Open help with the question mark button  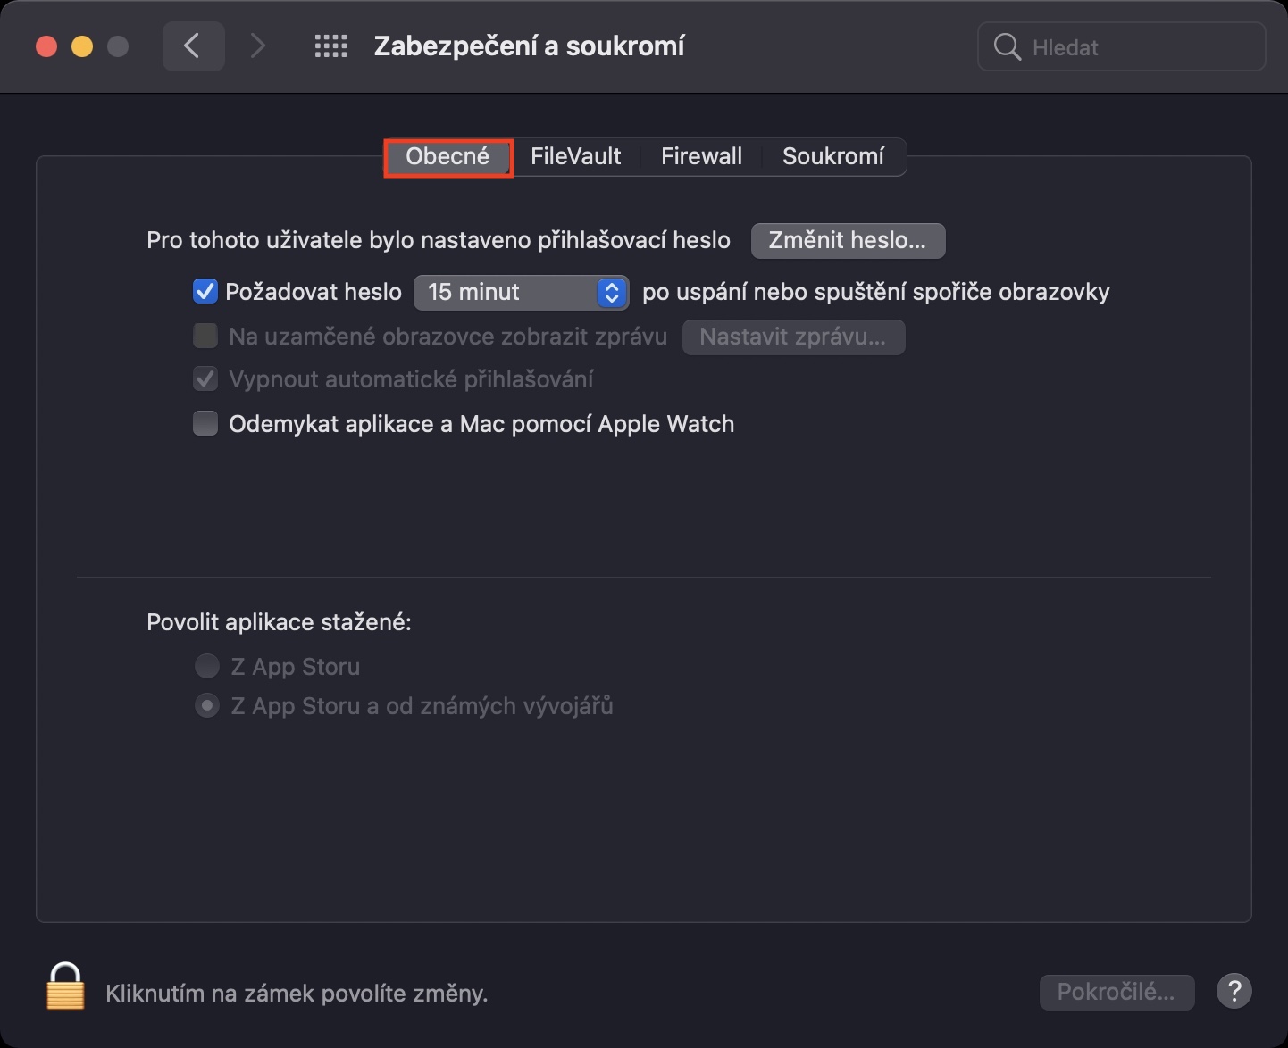1234,991
